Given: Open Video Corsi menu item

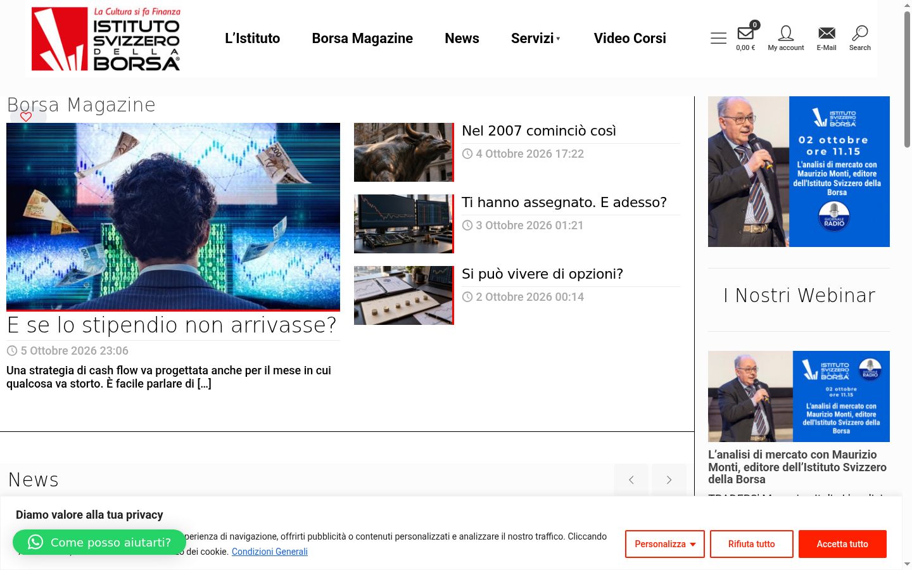Looking at the screenshot, I should (630, 39).
